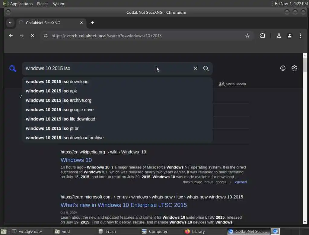This screenshot has height=235, width=309.
Task: Choose suggestion 'windows 10 2015 iso apk'
Action: pyautogui.click(x=117, y=91)
